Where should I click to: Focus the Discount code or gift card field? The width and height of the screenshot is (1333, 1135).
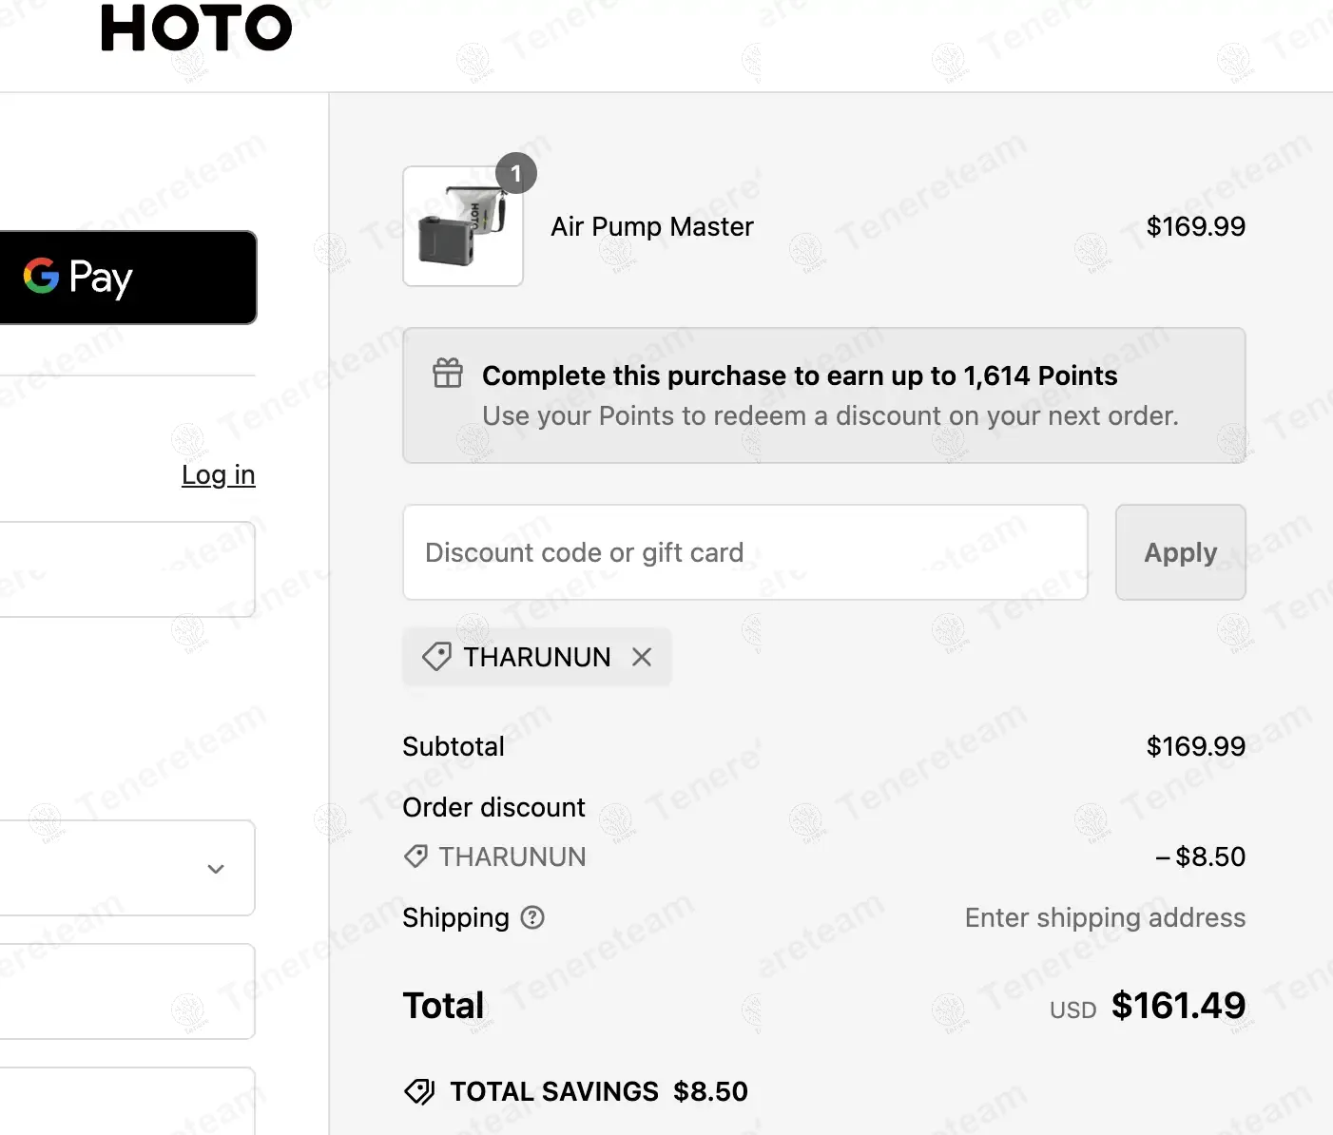point(744,552)
